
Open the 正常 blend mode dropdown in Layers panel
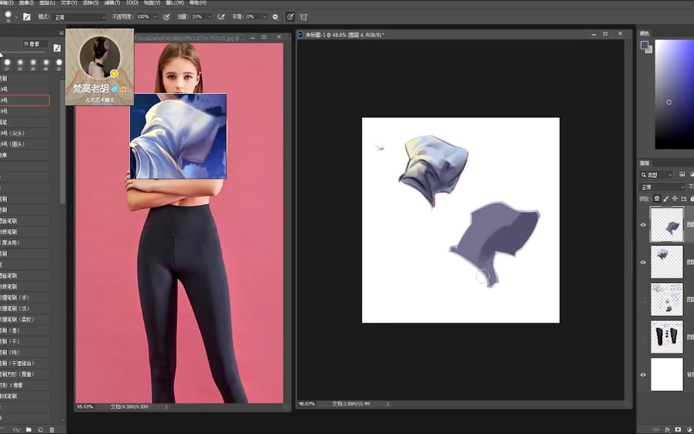pyautogui.click(x=662, y=187)
